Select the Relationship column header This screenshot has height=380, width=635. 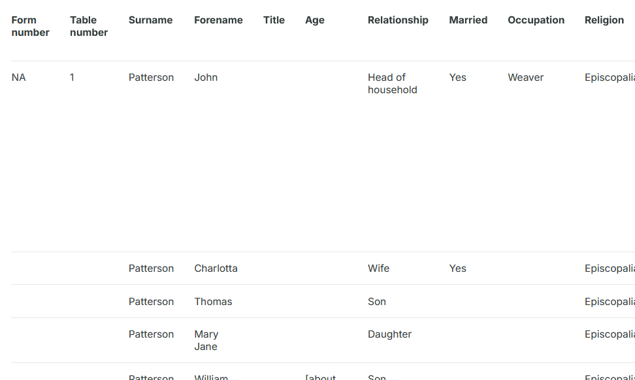pos(398,20)
